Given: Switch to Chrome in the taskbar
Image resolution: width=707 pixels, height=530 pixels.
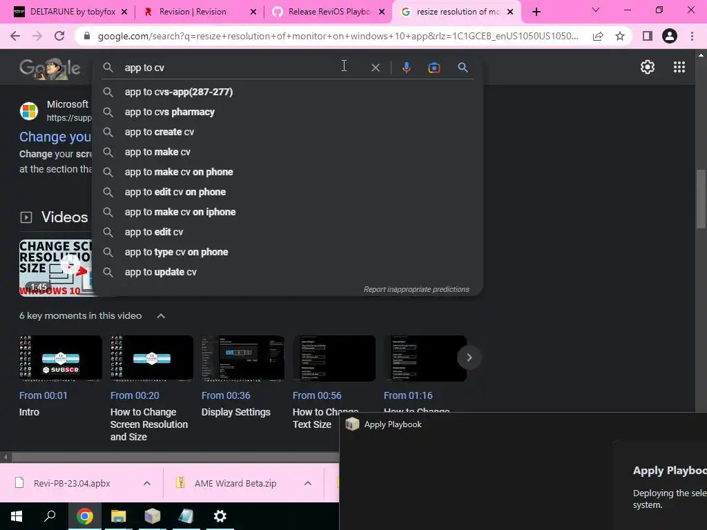Looking at the screenshot, I should tap(84, 516).
